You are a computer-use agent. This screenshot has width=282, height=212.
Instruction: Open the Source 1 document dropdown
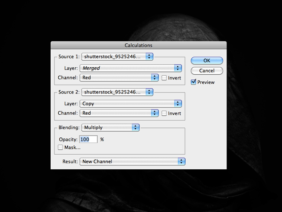[117, 57]
